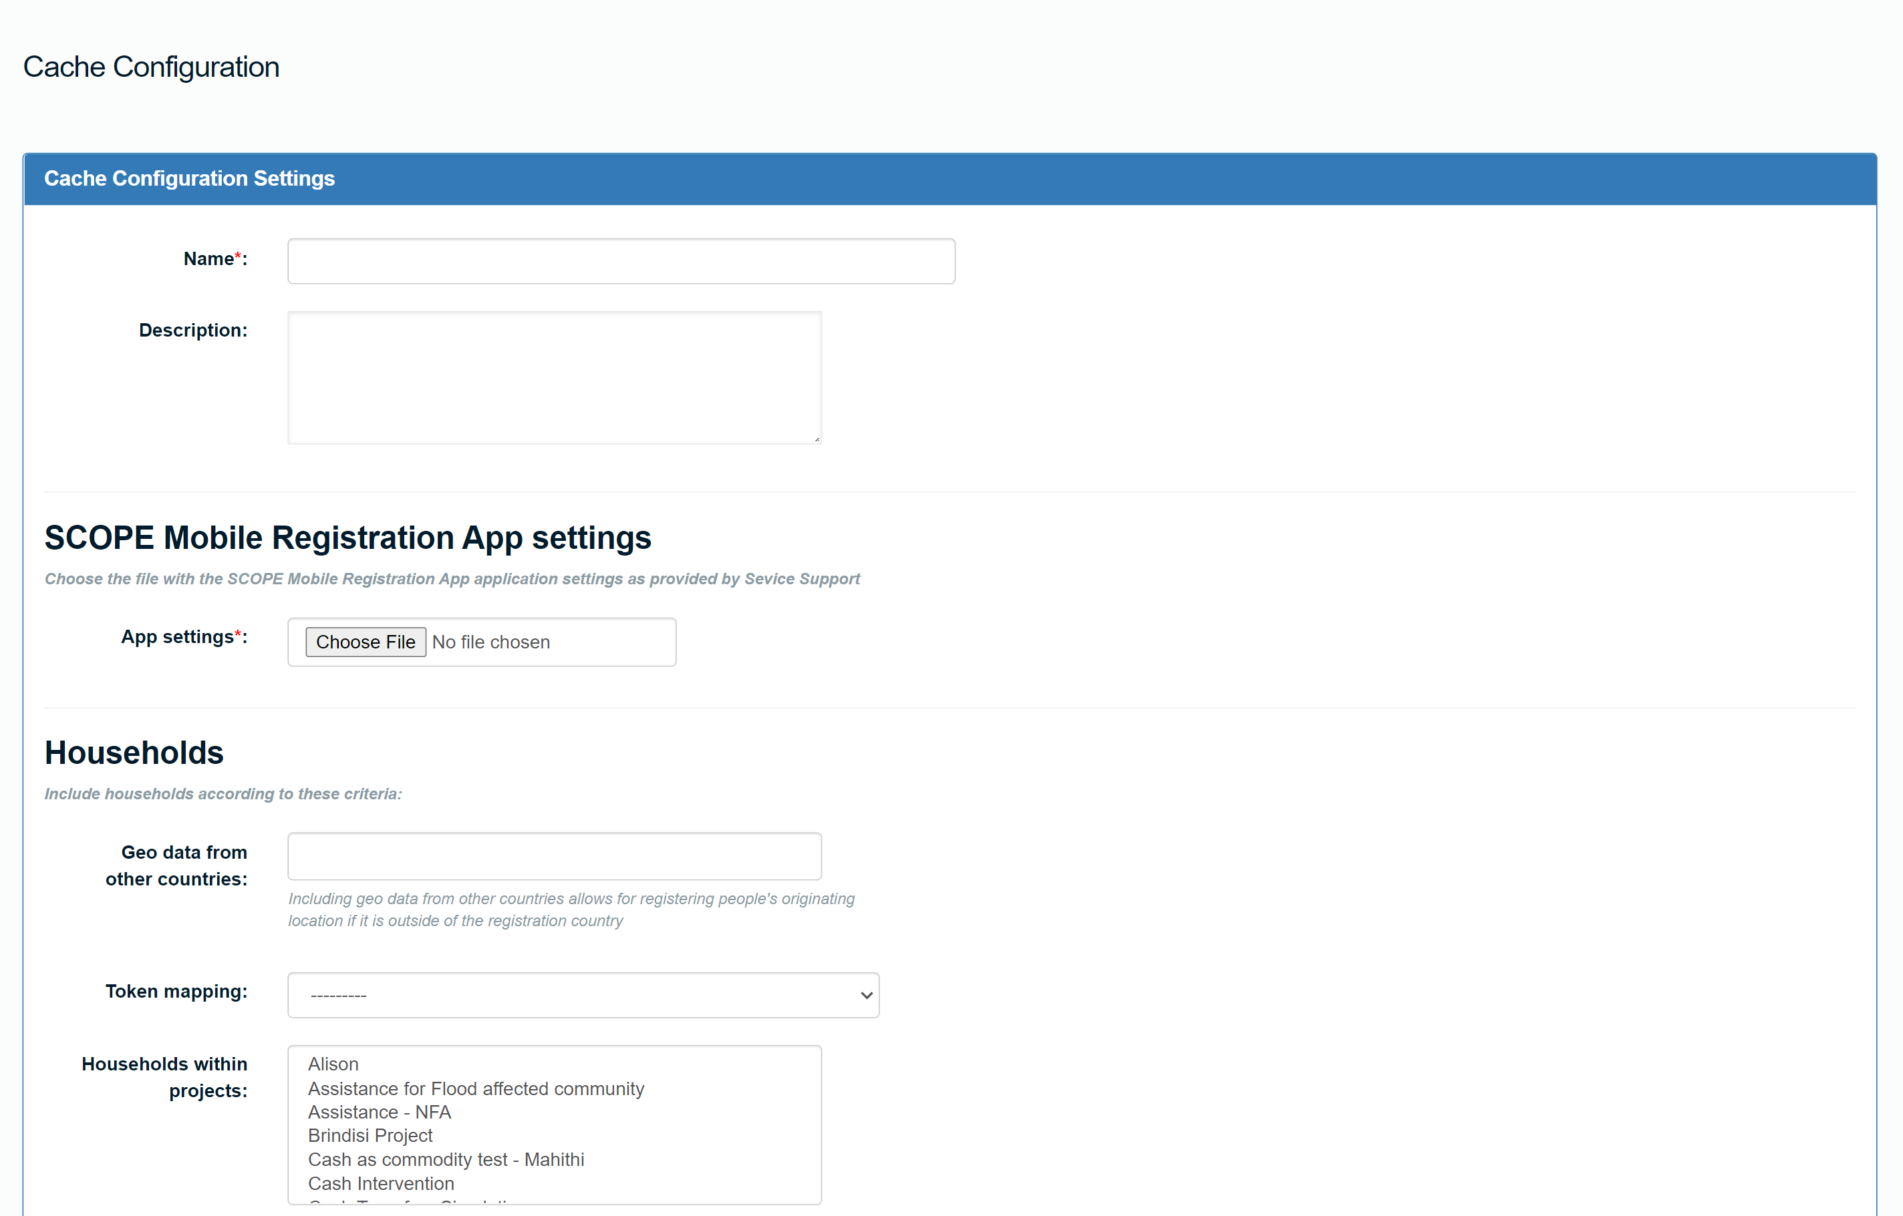The width and height of the screenshot is (1903, 1216).
Task: Click the 'Households within projects' label
Action: tap(164, 1077)
